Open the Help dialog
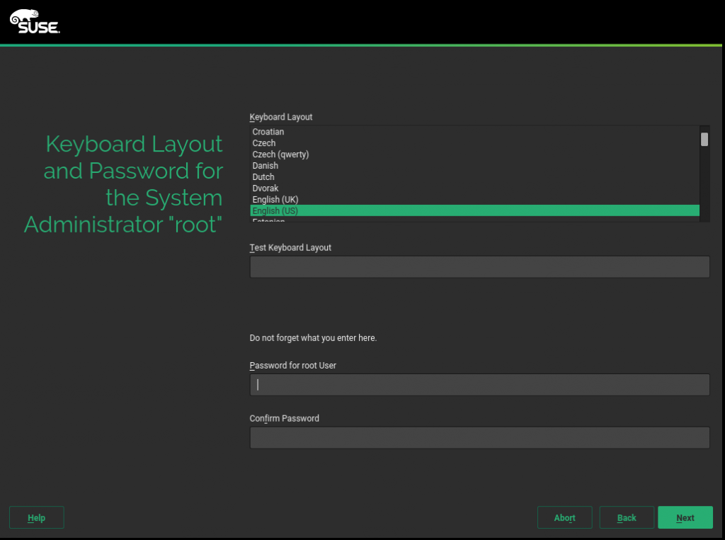Image resolution: width=725 pixels, height=540 pixels. (x=36, y=517)
